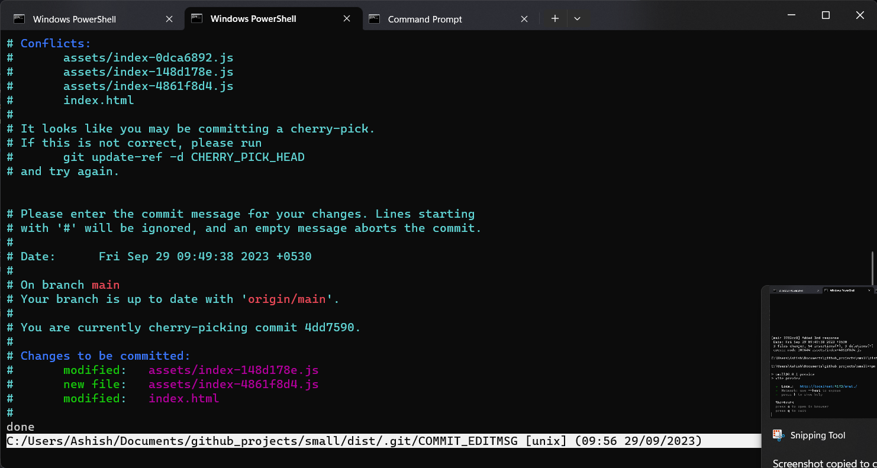Open the tab options chevron dropdown
The width and height of the screenshot is (877, 468).
(x=577, y=18)
